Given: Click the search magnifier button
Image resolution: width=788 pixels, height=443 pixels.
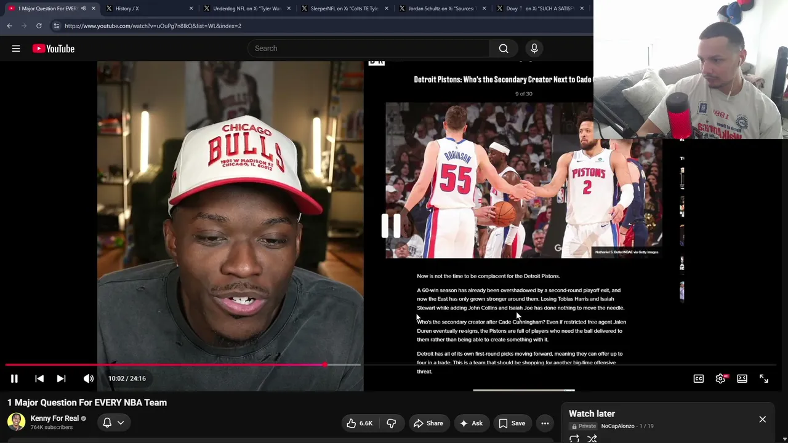Looking at the screenshot, I should [x=504, y=49].
